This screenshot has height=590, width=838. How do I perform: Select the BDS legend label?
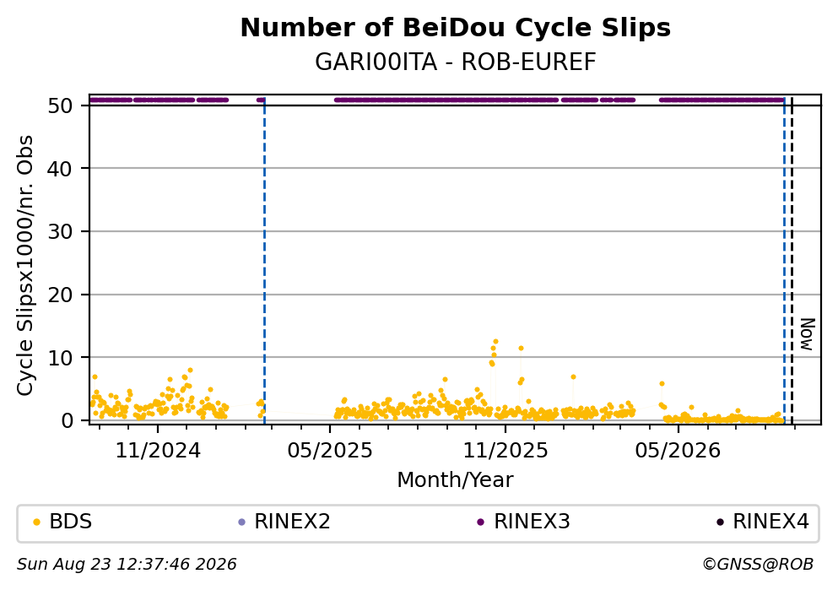tap(71, 522)
